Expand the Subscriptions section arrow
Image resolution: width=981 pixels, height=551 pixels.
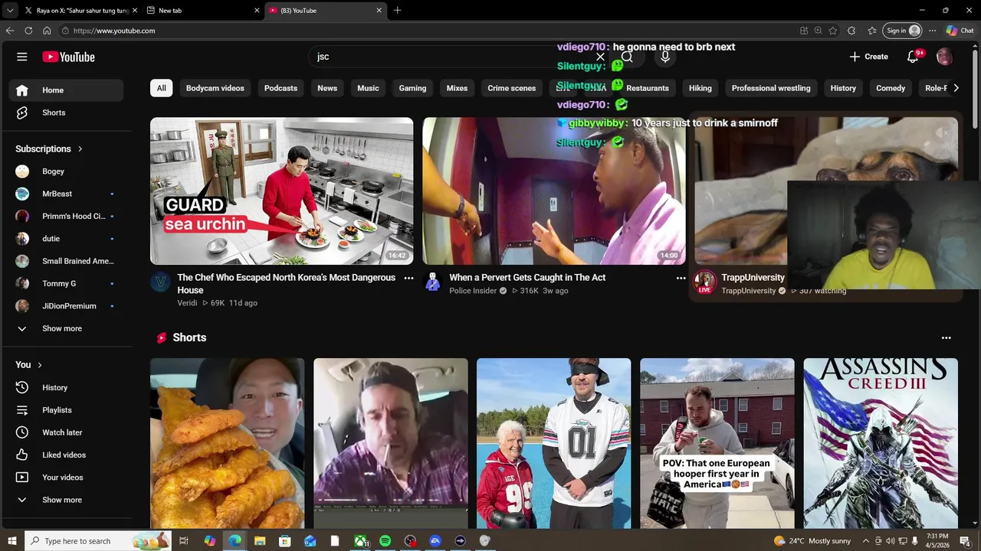click(80, 148)
